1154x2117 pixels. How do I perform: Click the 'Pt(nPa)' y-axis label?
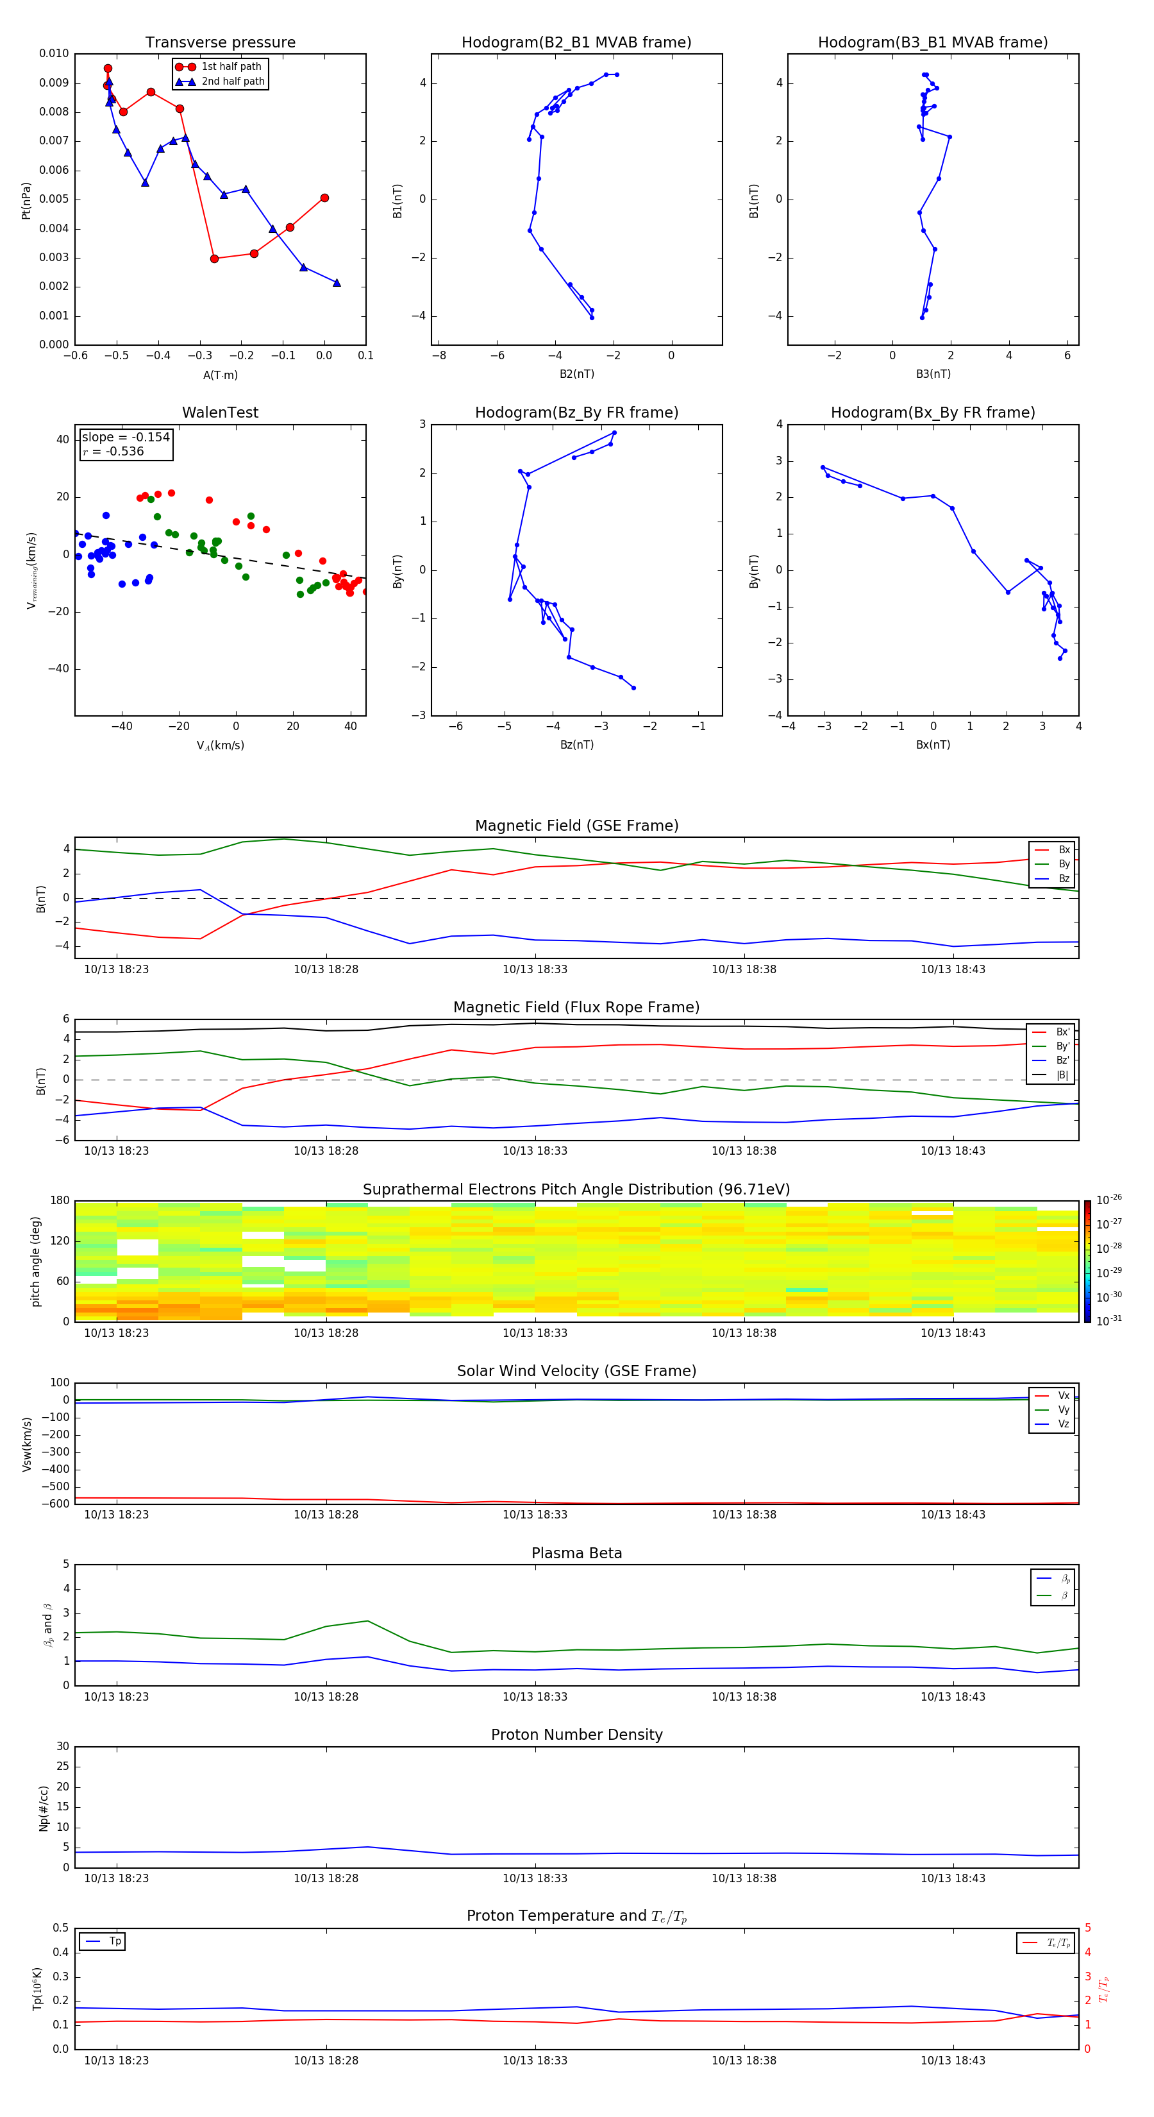click(x=26, y=201)
